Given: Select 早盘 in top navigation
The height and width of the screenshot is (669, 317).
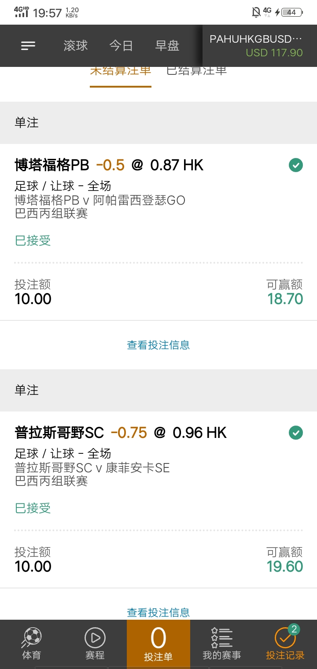Looking at the screenshot, I should (x=167, y=46).
